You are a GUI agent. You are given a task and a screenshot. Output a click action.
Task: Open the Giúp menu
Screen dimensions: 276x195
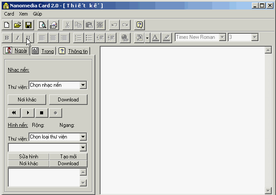pos(38,14)
